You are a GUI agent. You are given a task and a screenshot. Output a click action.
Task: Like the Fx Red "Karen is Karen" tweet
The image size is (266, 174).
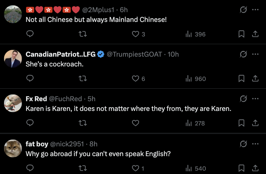point(136,123)
